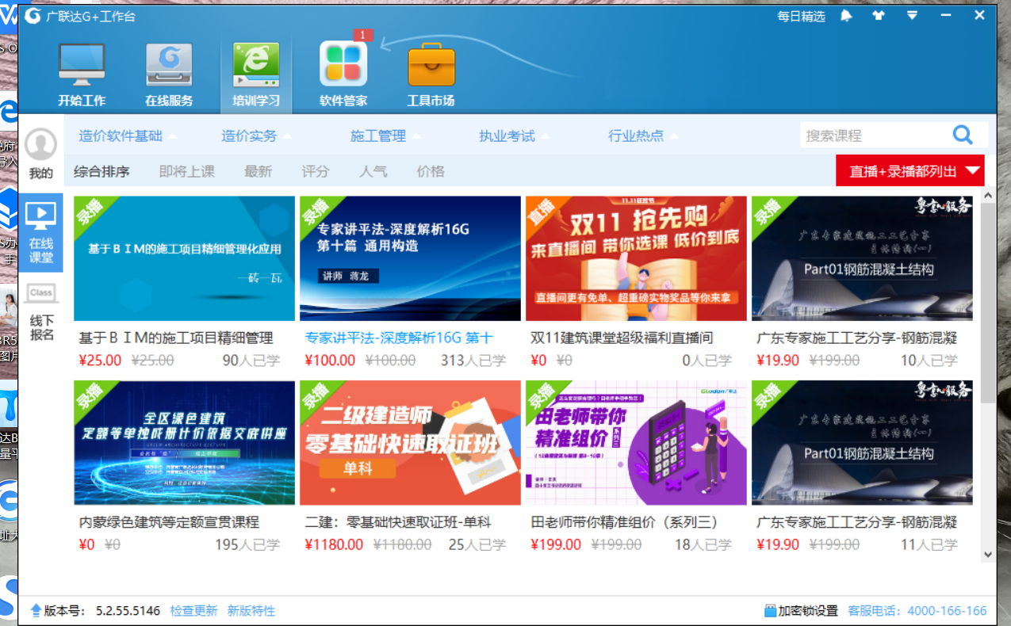Open 直播+录播都列出 filter dropdown
The image size is (1011, 626).
coord(910,170)
